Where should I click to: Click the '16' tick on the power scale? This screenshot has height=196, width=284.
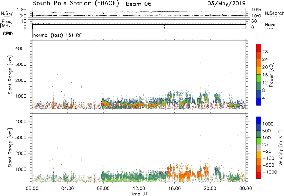265,75
